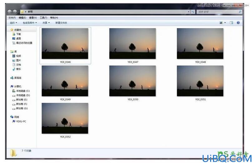Select the YEX_0352 thumbnail
This screenshot has width=252, height=163.
[x=65, y=118]
